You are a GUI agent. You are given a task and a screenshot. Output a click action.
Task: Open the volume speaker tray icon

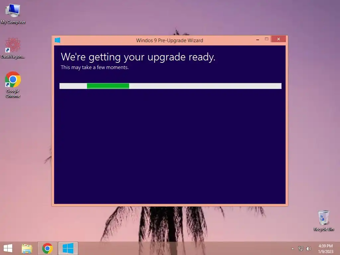coord(308,248)
